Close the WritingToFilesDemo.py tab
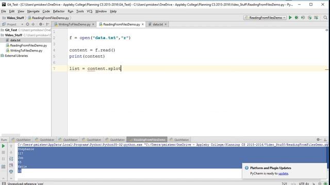330x185 pixels. click(x=93, y=24)
